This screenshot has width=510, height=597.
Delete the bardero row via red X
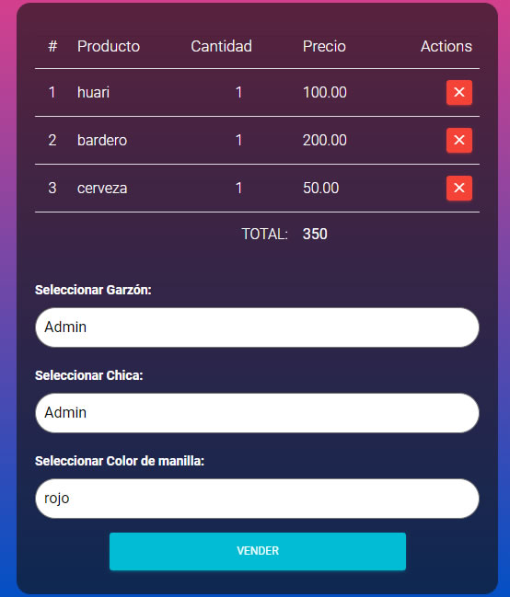click(459, 140)
